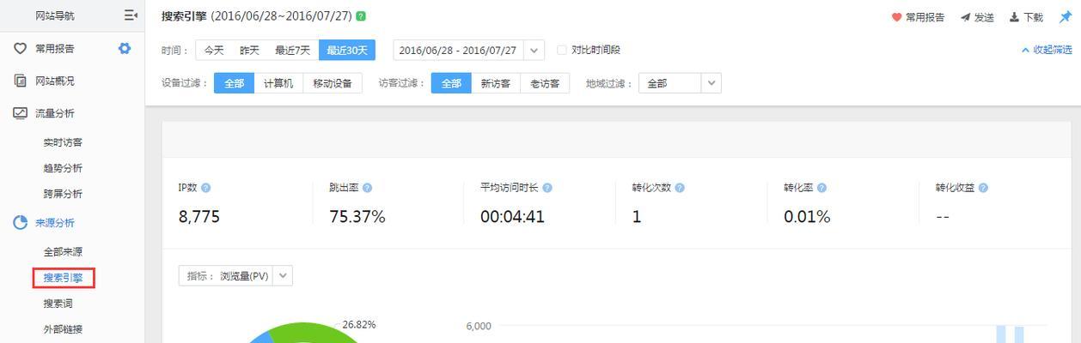
Task: Set visitor filter to 老访客
Action: point(545,83)
